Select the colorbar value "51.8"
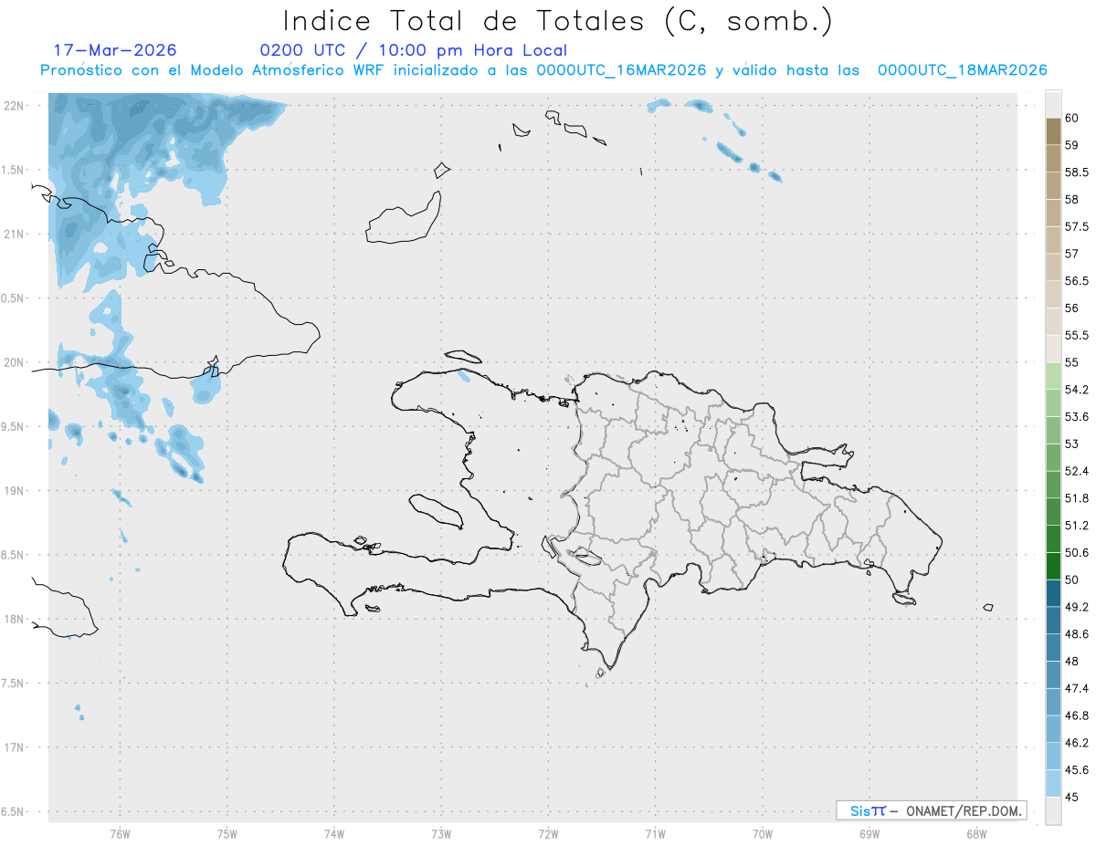Screen dimensions: 1096x846 click(1076, 498)
